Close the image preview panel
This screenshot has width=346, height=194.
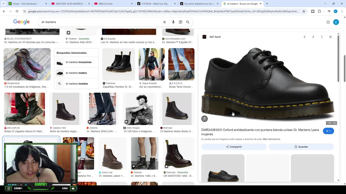[x=330, y=37]
